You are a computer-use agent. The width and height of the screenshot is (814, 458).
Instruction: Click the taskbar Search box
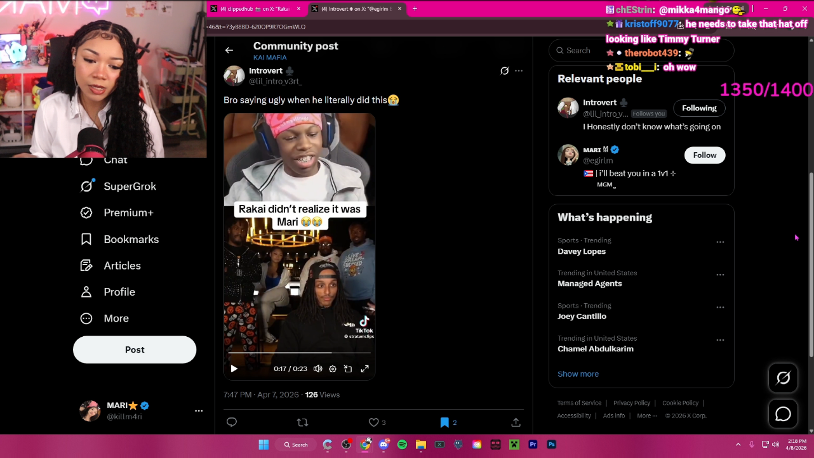[296, 445]
